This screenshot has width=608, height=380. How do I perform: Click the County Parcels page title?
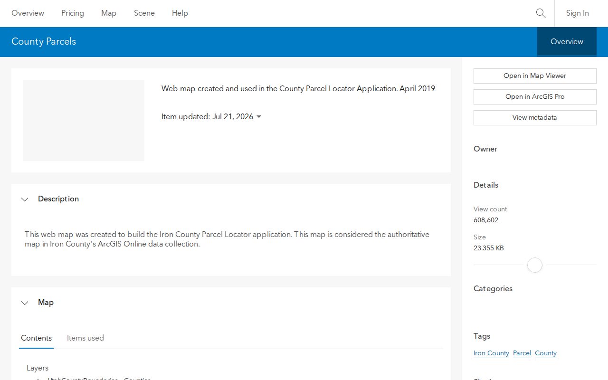(44, 42)
